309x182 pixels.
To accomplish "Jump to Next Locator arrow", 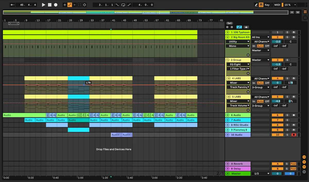I will click(x=231, y=27).
